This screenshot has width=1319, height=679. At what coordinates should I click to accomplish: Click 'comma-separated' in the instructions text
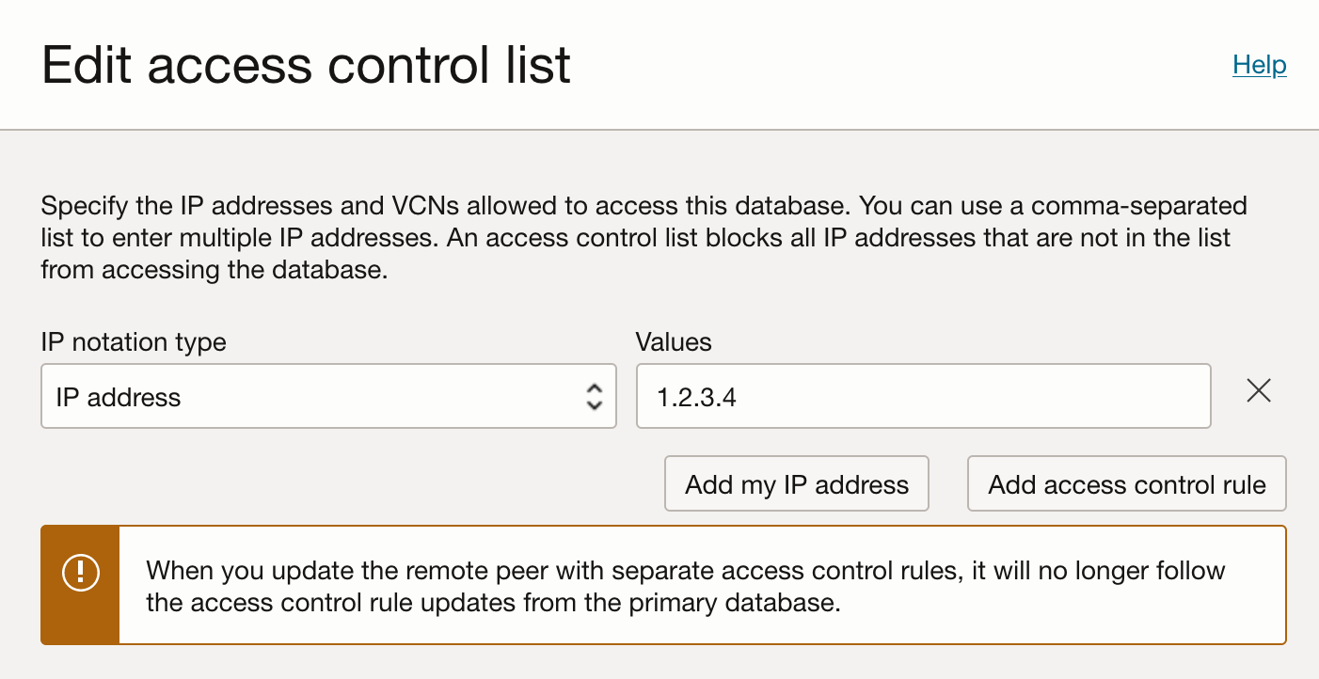(1139, 205)
